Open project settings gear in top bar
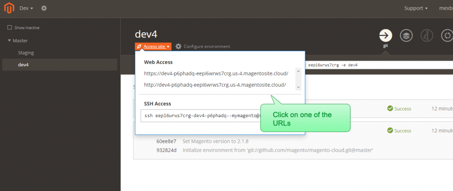 point(44,8)
